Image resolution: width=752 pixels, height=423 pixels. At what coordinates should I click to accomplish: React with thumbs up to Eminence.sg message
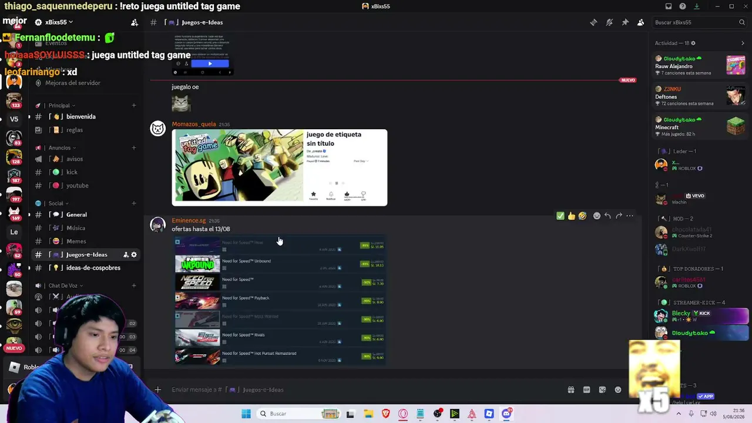point(571,216)
